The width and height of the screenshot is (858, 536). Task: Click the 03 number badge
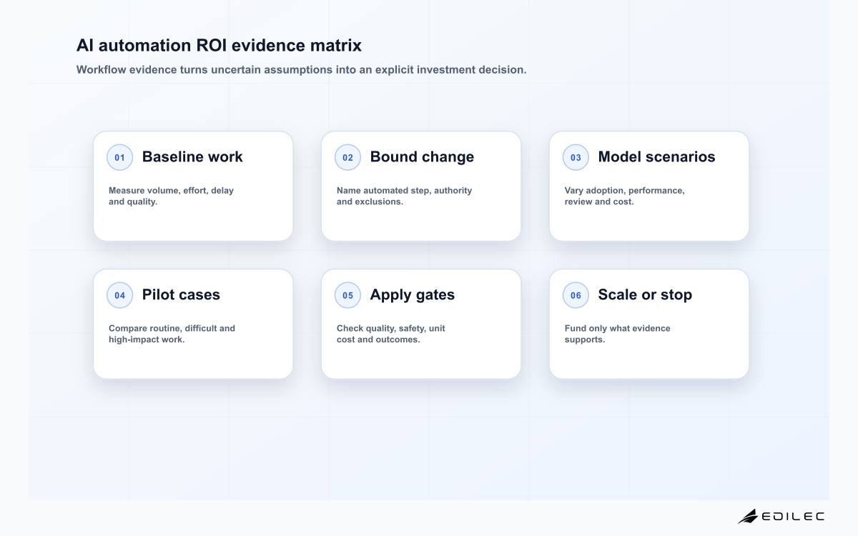[576, 157]
